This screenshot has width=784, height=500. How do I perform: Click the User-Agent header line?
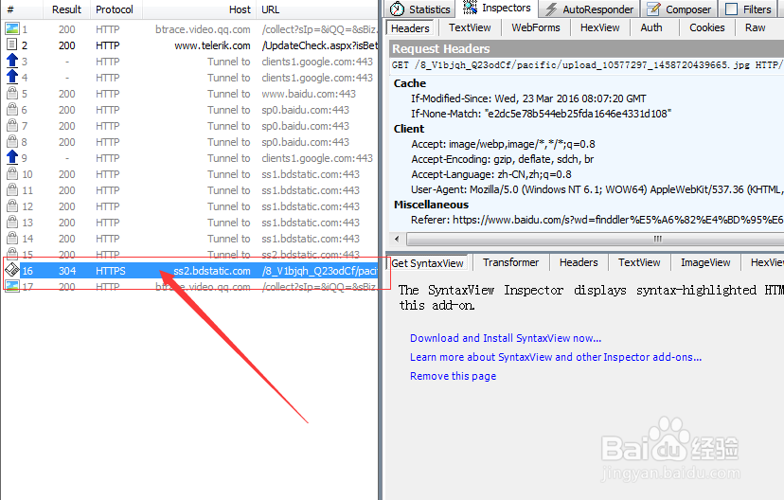[597, 189]
